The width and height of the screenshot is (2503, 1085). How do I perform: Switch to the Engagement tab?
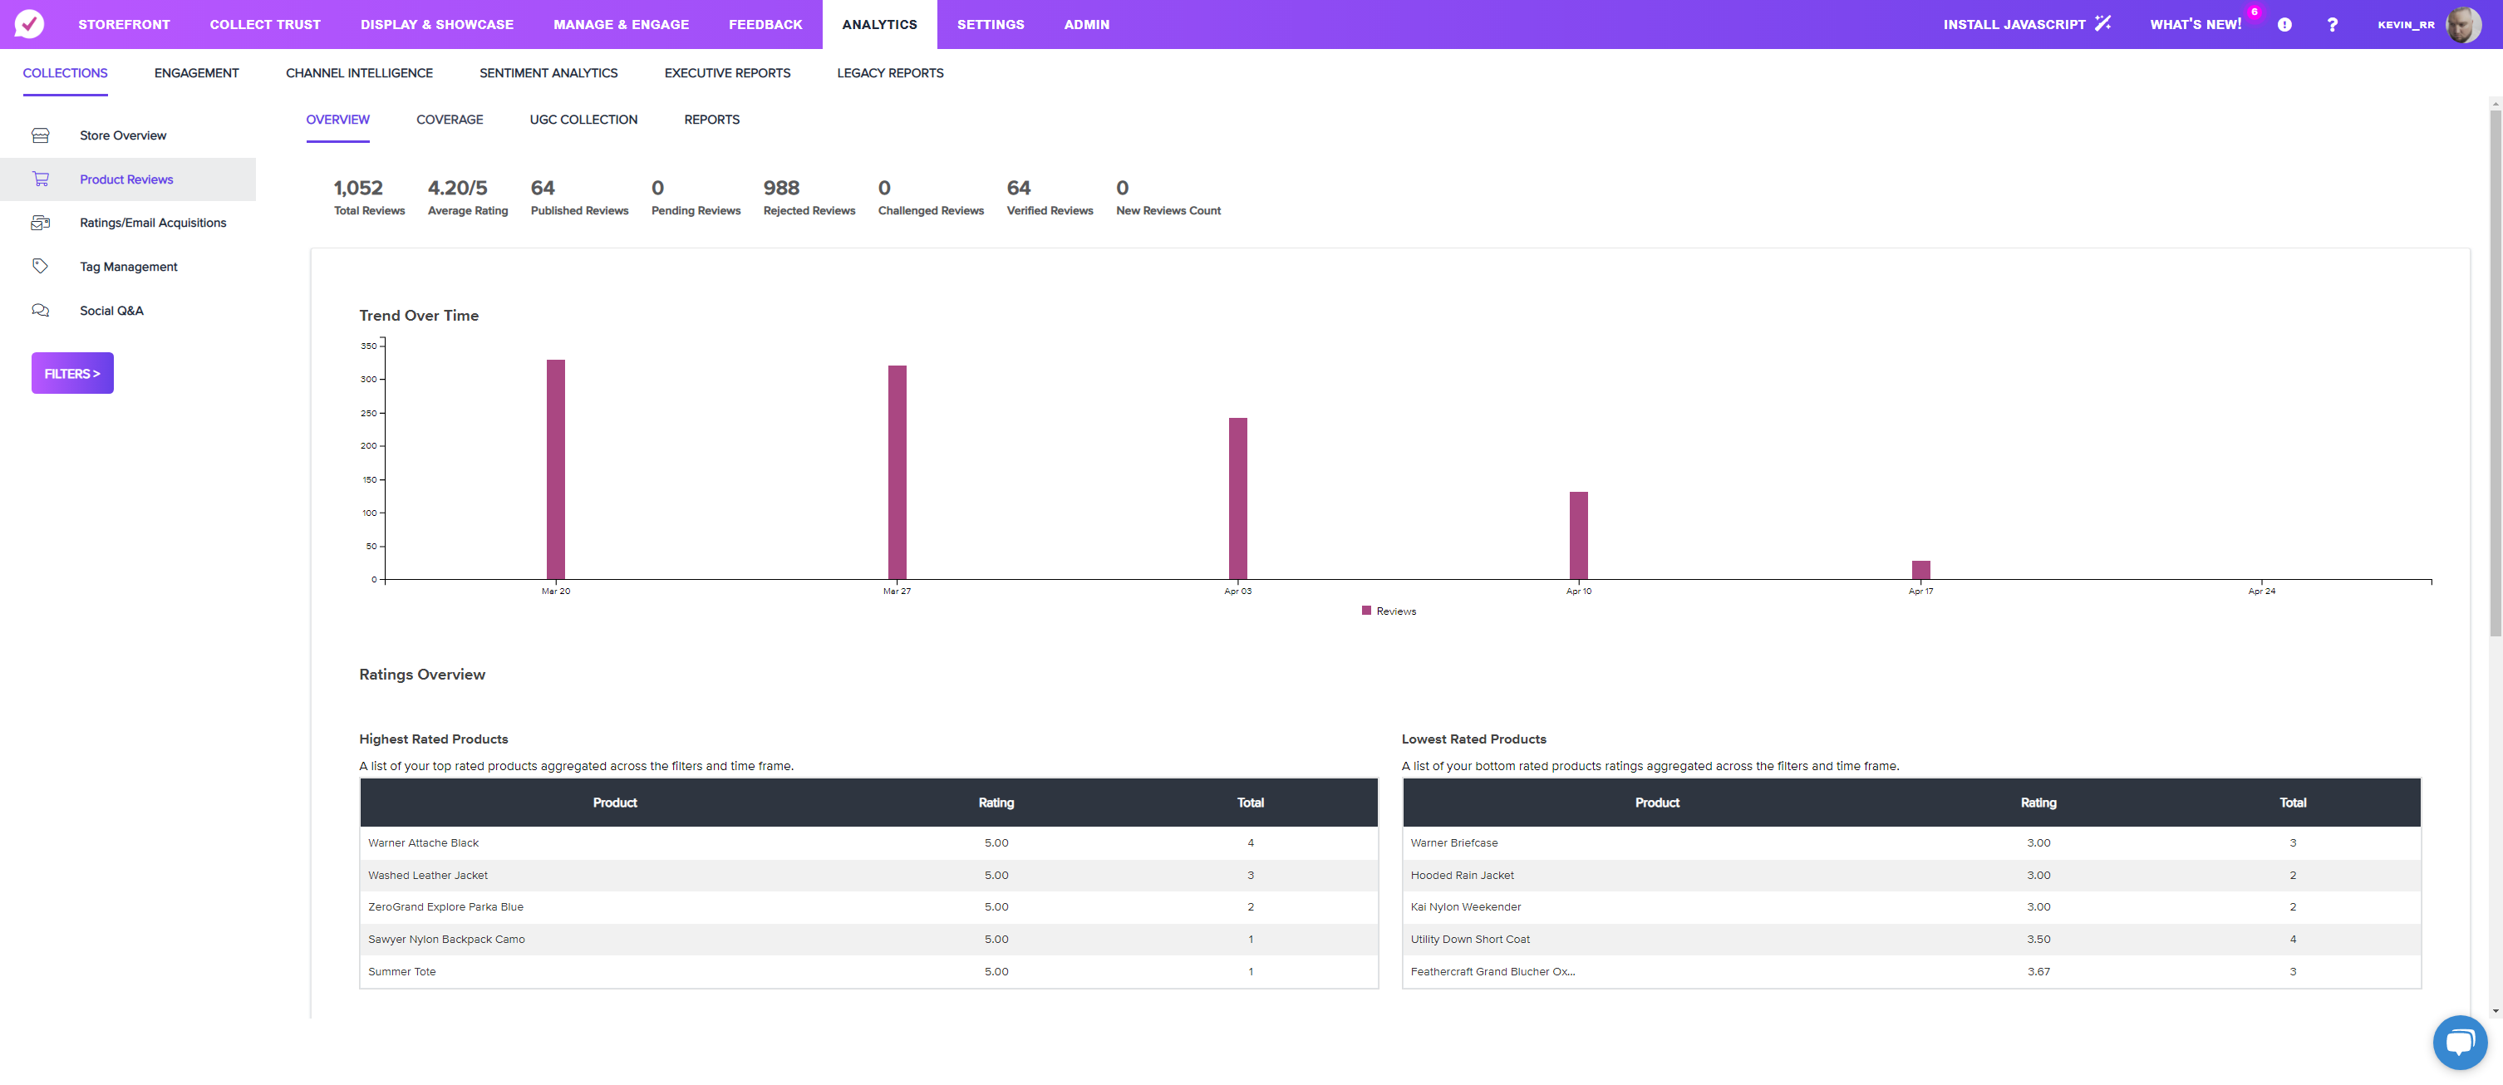point(196,73)
